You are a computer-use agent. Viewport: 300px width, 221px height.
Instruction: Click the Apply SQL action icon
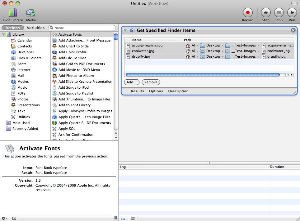[x=55, y=129]
